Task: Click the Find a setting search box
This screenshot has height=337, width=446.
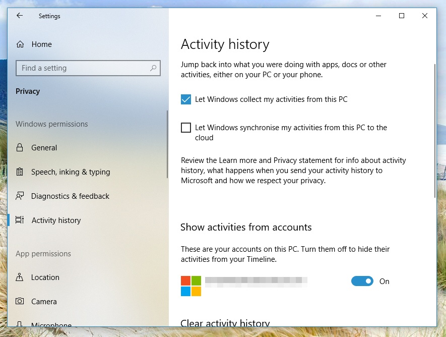Action: (x=83, y=68)
